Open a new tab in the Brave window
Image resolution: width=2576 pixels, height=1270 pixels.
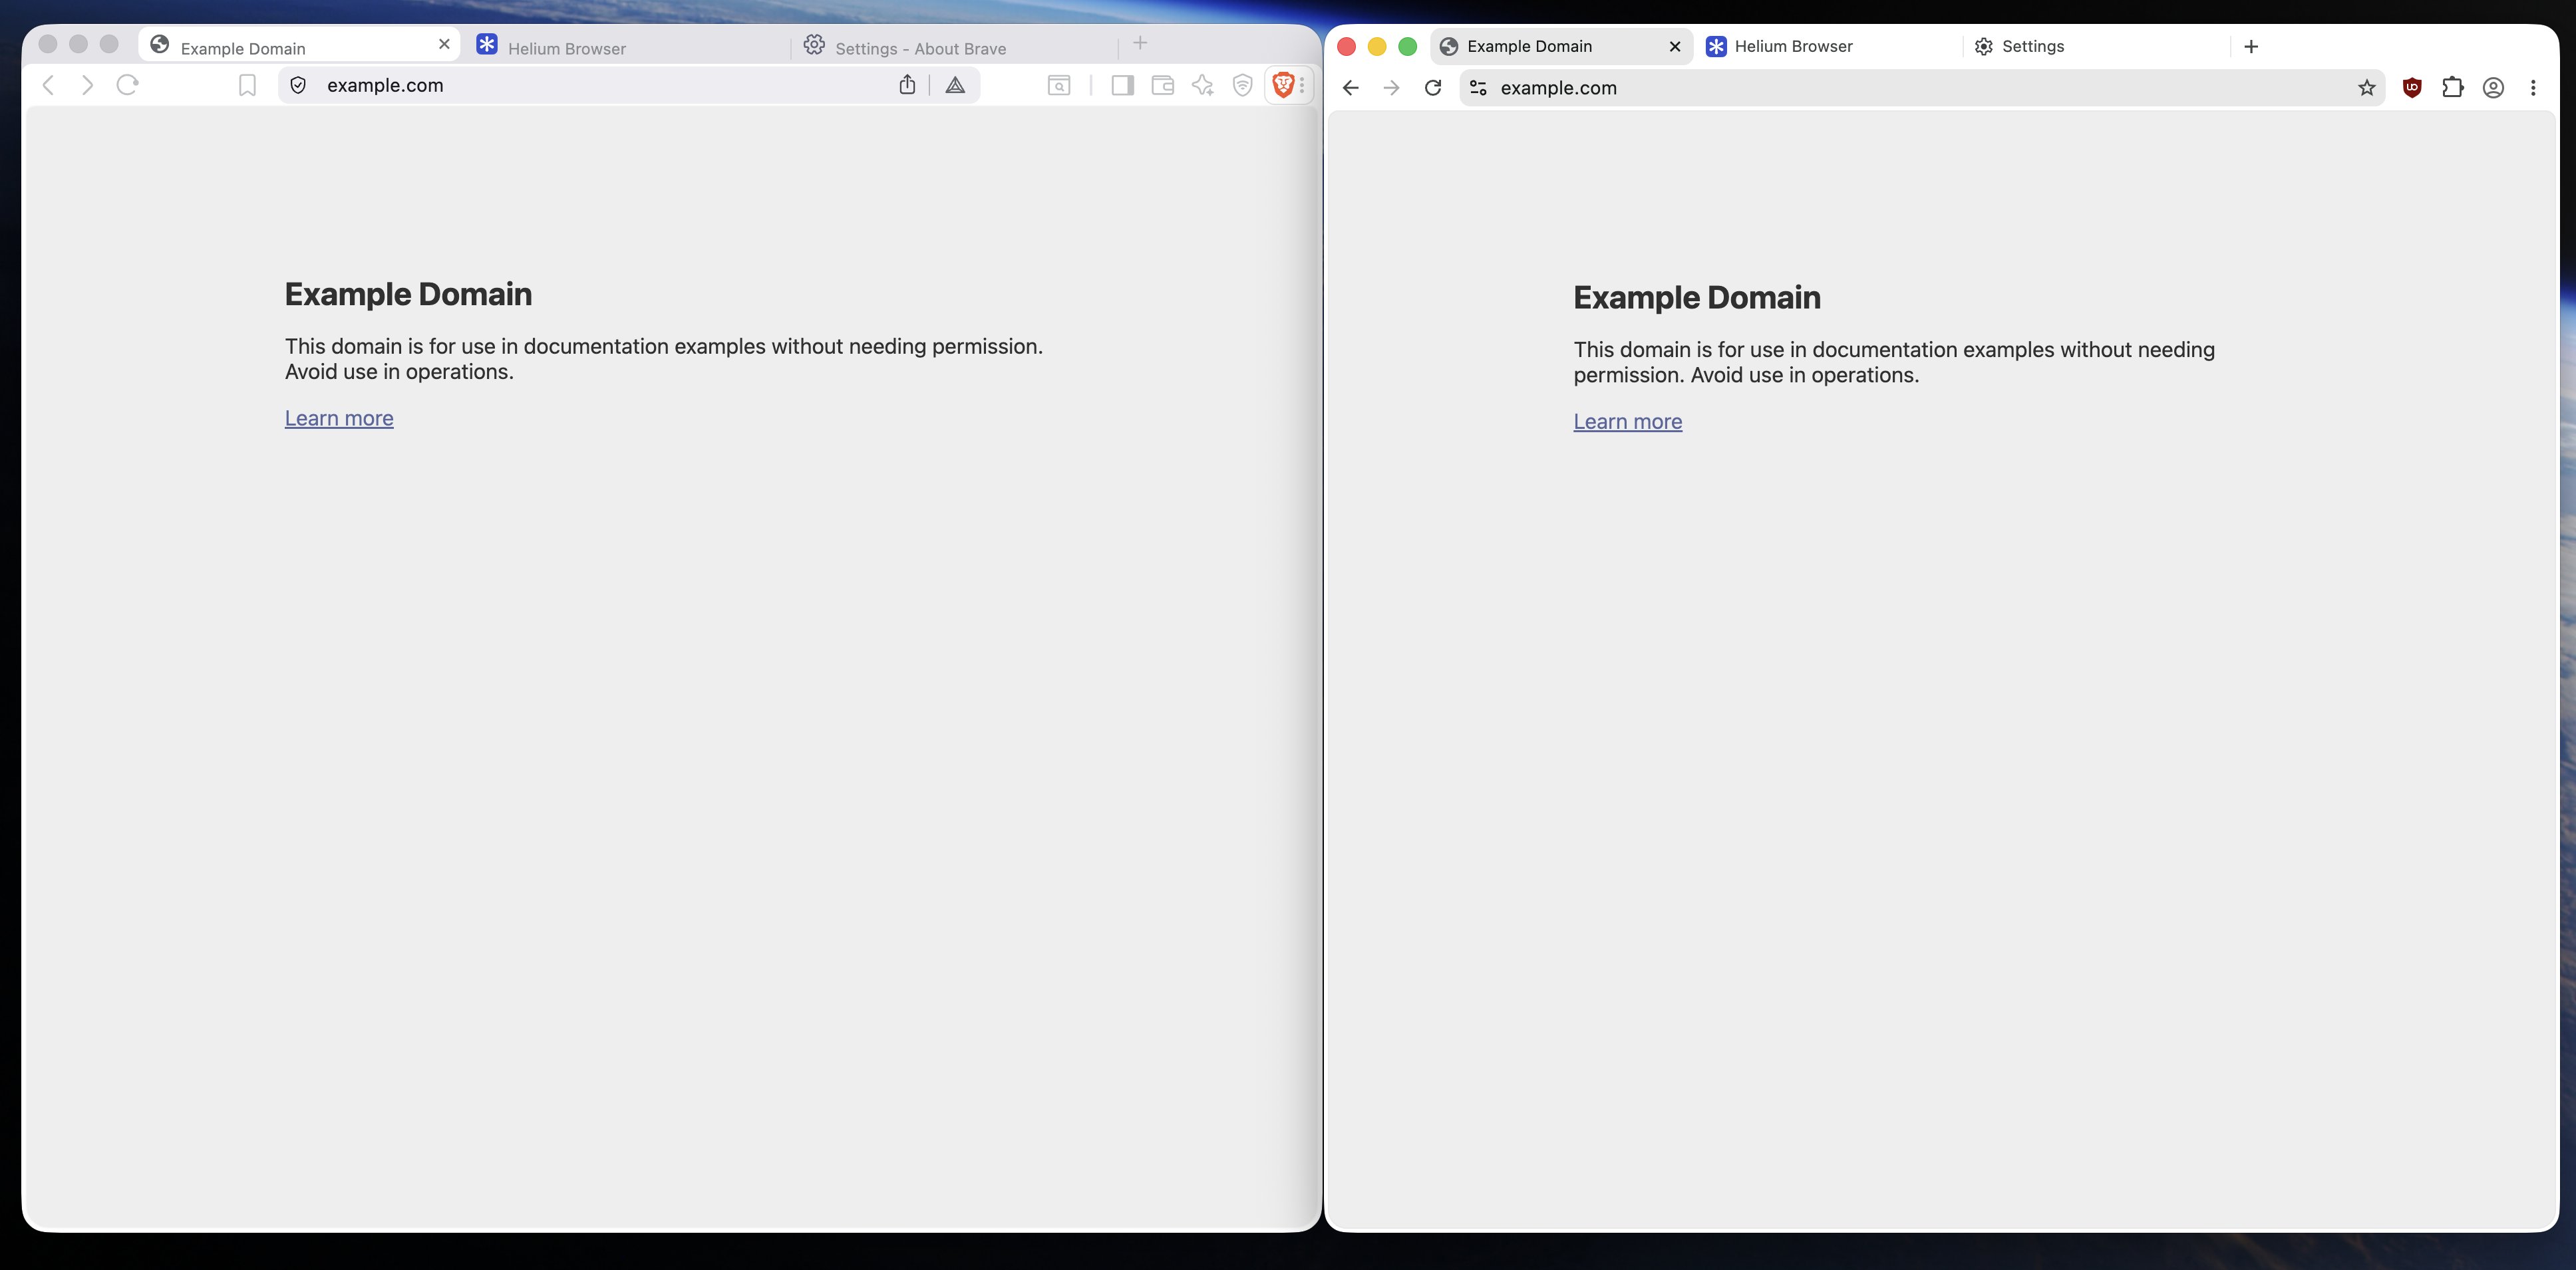pos(1140,43)
